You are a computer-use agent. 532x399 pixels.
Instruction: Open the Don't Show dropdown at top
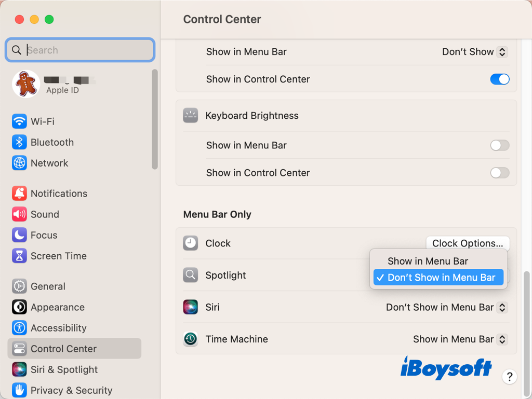[x=474, y=52]
